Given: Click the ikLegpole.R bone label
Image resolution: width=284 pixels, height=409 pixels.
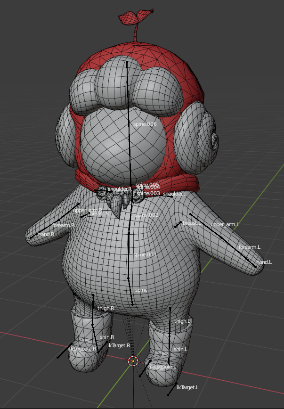Looking at the screenshot, I should [x=83, y=349].
